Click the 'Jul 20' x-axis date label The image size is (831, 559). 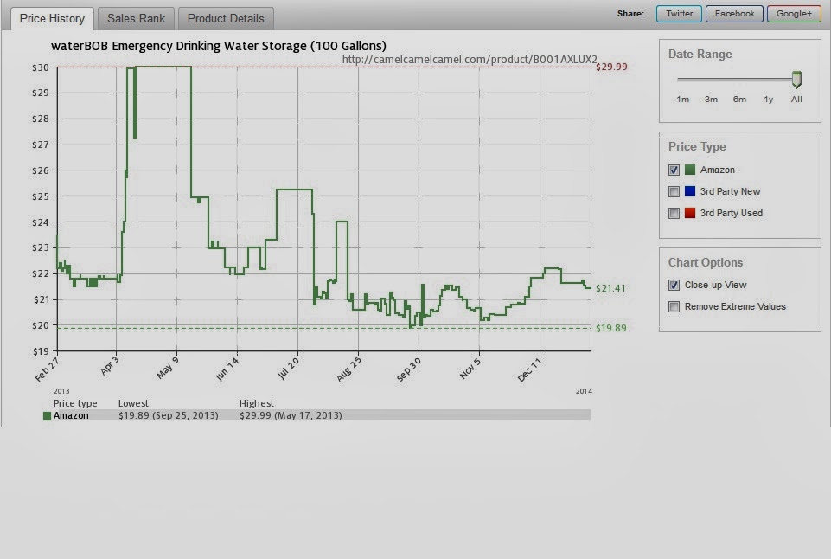click(x=288, y=369)
